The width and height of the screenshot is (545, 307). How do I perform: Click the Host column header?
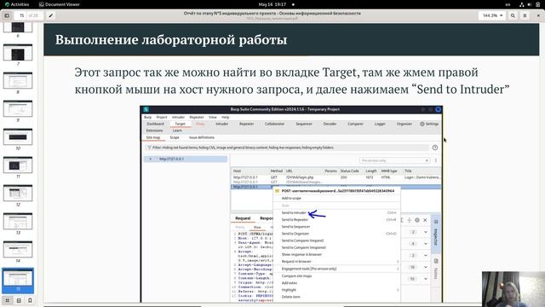pyautogui.click(x=237, y=171)
